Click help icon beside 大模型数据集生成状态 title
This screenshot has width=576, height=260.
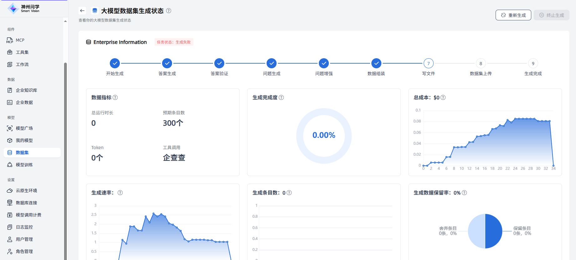169,11
